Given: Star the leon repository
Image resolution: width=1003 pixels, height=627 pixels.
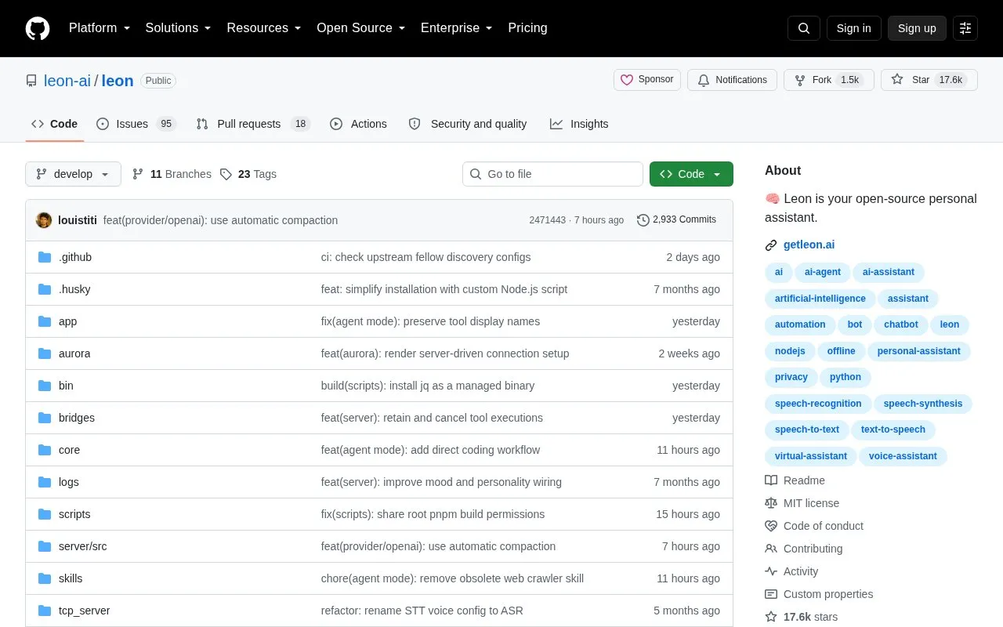Looking at the screenshot, I should [x=929, y=80].
